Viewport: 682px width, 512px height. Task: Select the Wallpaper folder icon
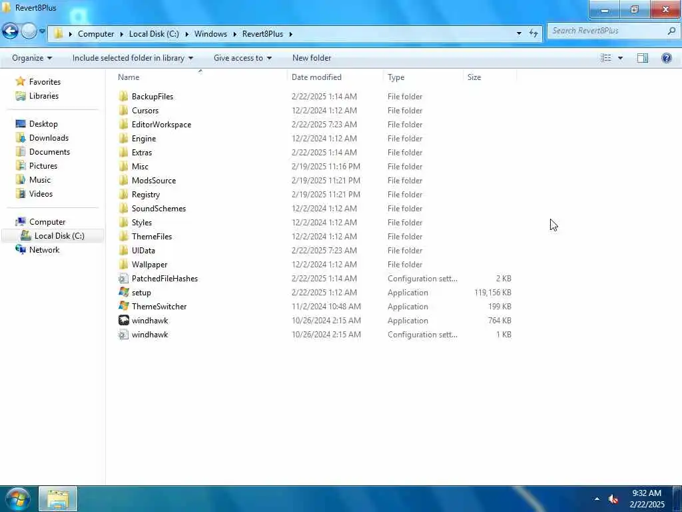pos(123,264)
